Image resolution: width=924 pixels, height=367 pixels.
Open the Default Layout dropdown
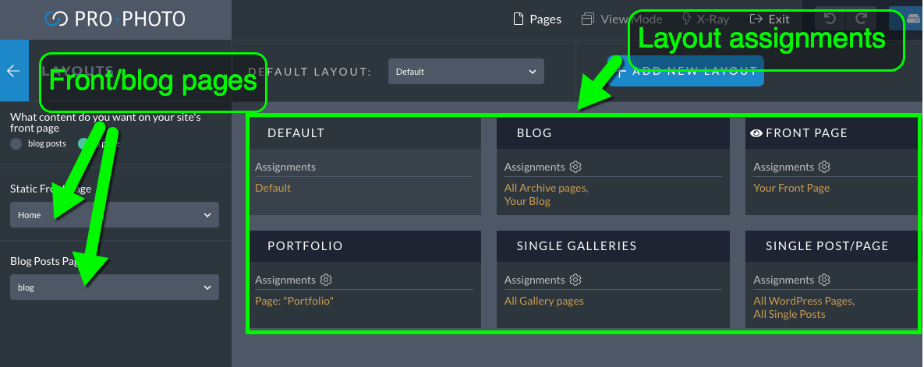pyautogui.click(x=466, y=71)
